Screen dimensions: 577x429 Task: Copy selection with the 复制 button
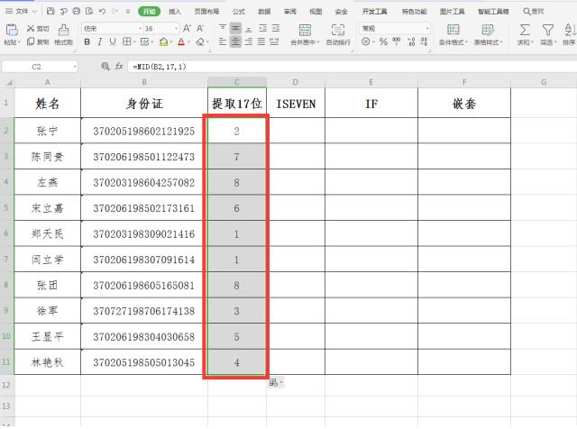[x=38, y=42]
